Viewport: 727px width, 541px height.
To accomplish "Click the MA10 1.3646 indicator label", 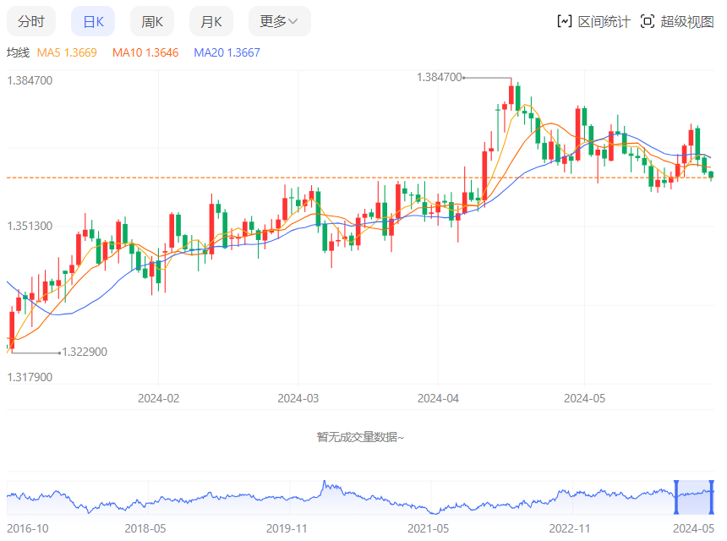I will point(145,52).
